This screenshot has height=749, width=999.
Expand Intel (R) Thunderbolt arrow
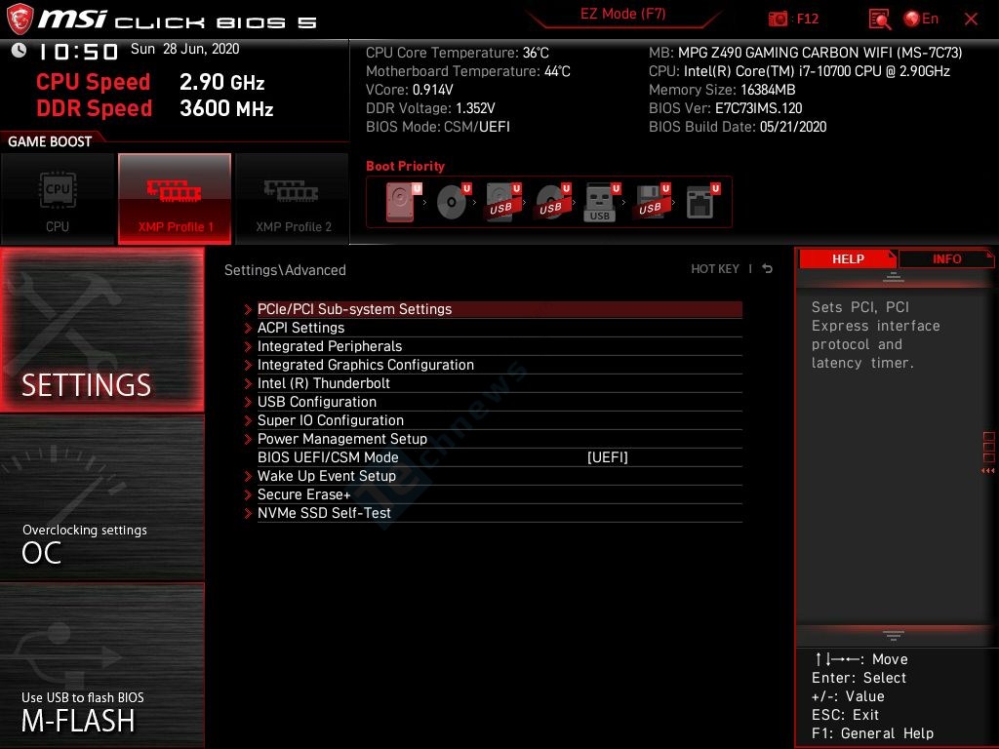tap(249, 383)
